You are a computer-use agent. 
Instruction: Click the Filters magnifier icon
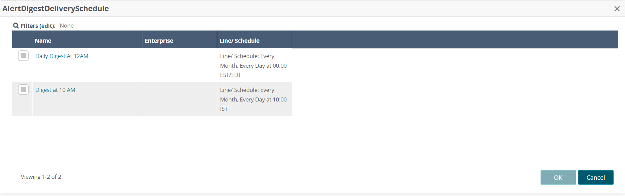[16, 26]
